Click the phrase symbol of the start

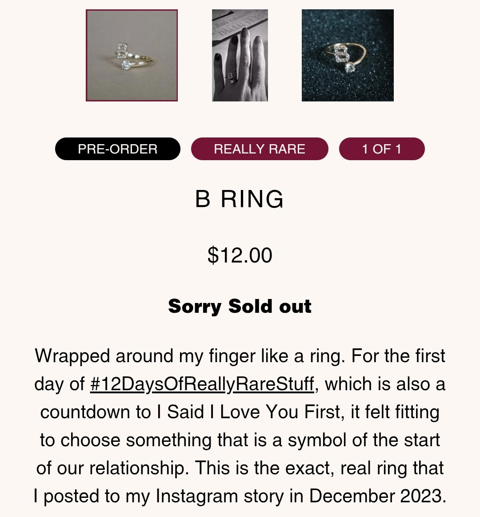(x=364, y=440)
